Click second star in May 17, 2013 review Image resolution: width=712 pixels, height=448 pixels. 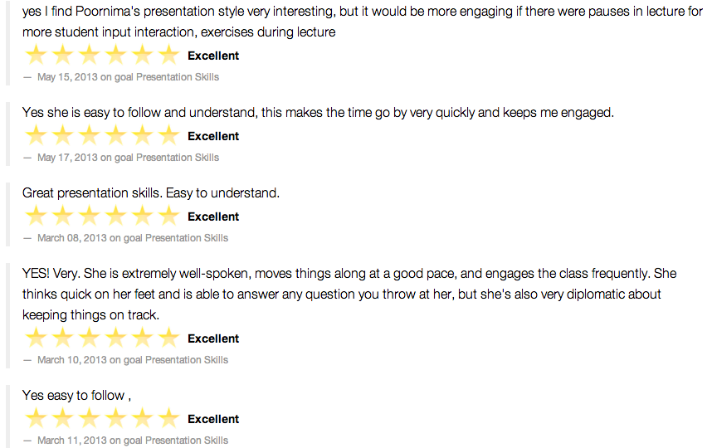click(62, 136)
